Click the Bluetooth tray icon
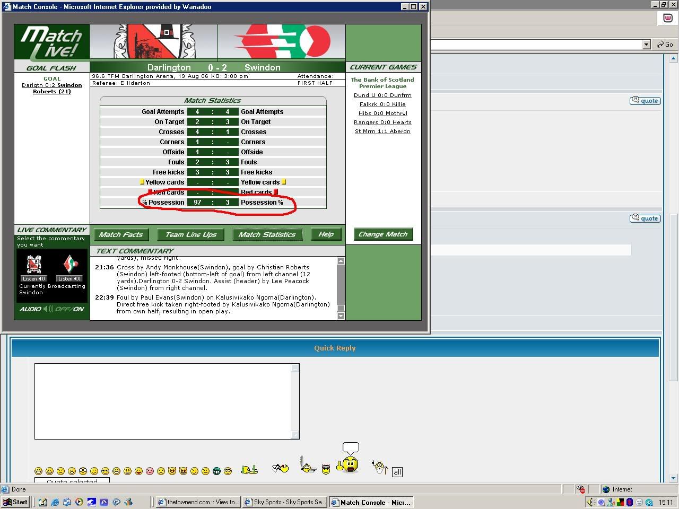The width and height of the screenshot is (679, 509). pos(630,502)
